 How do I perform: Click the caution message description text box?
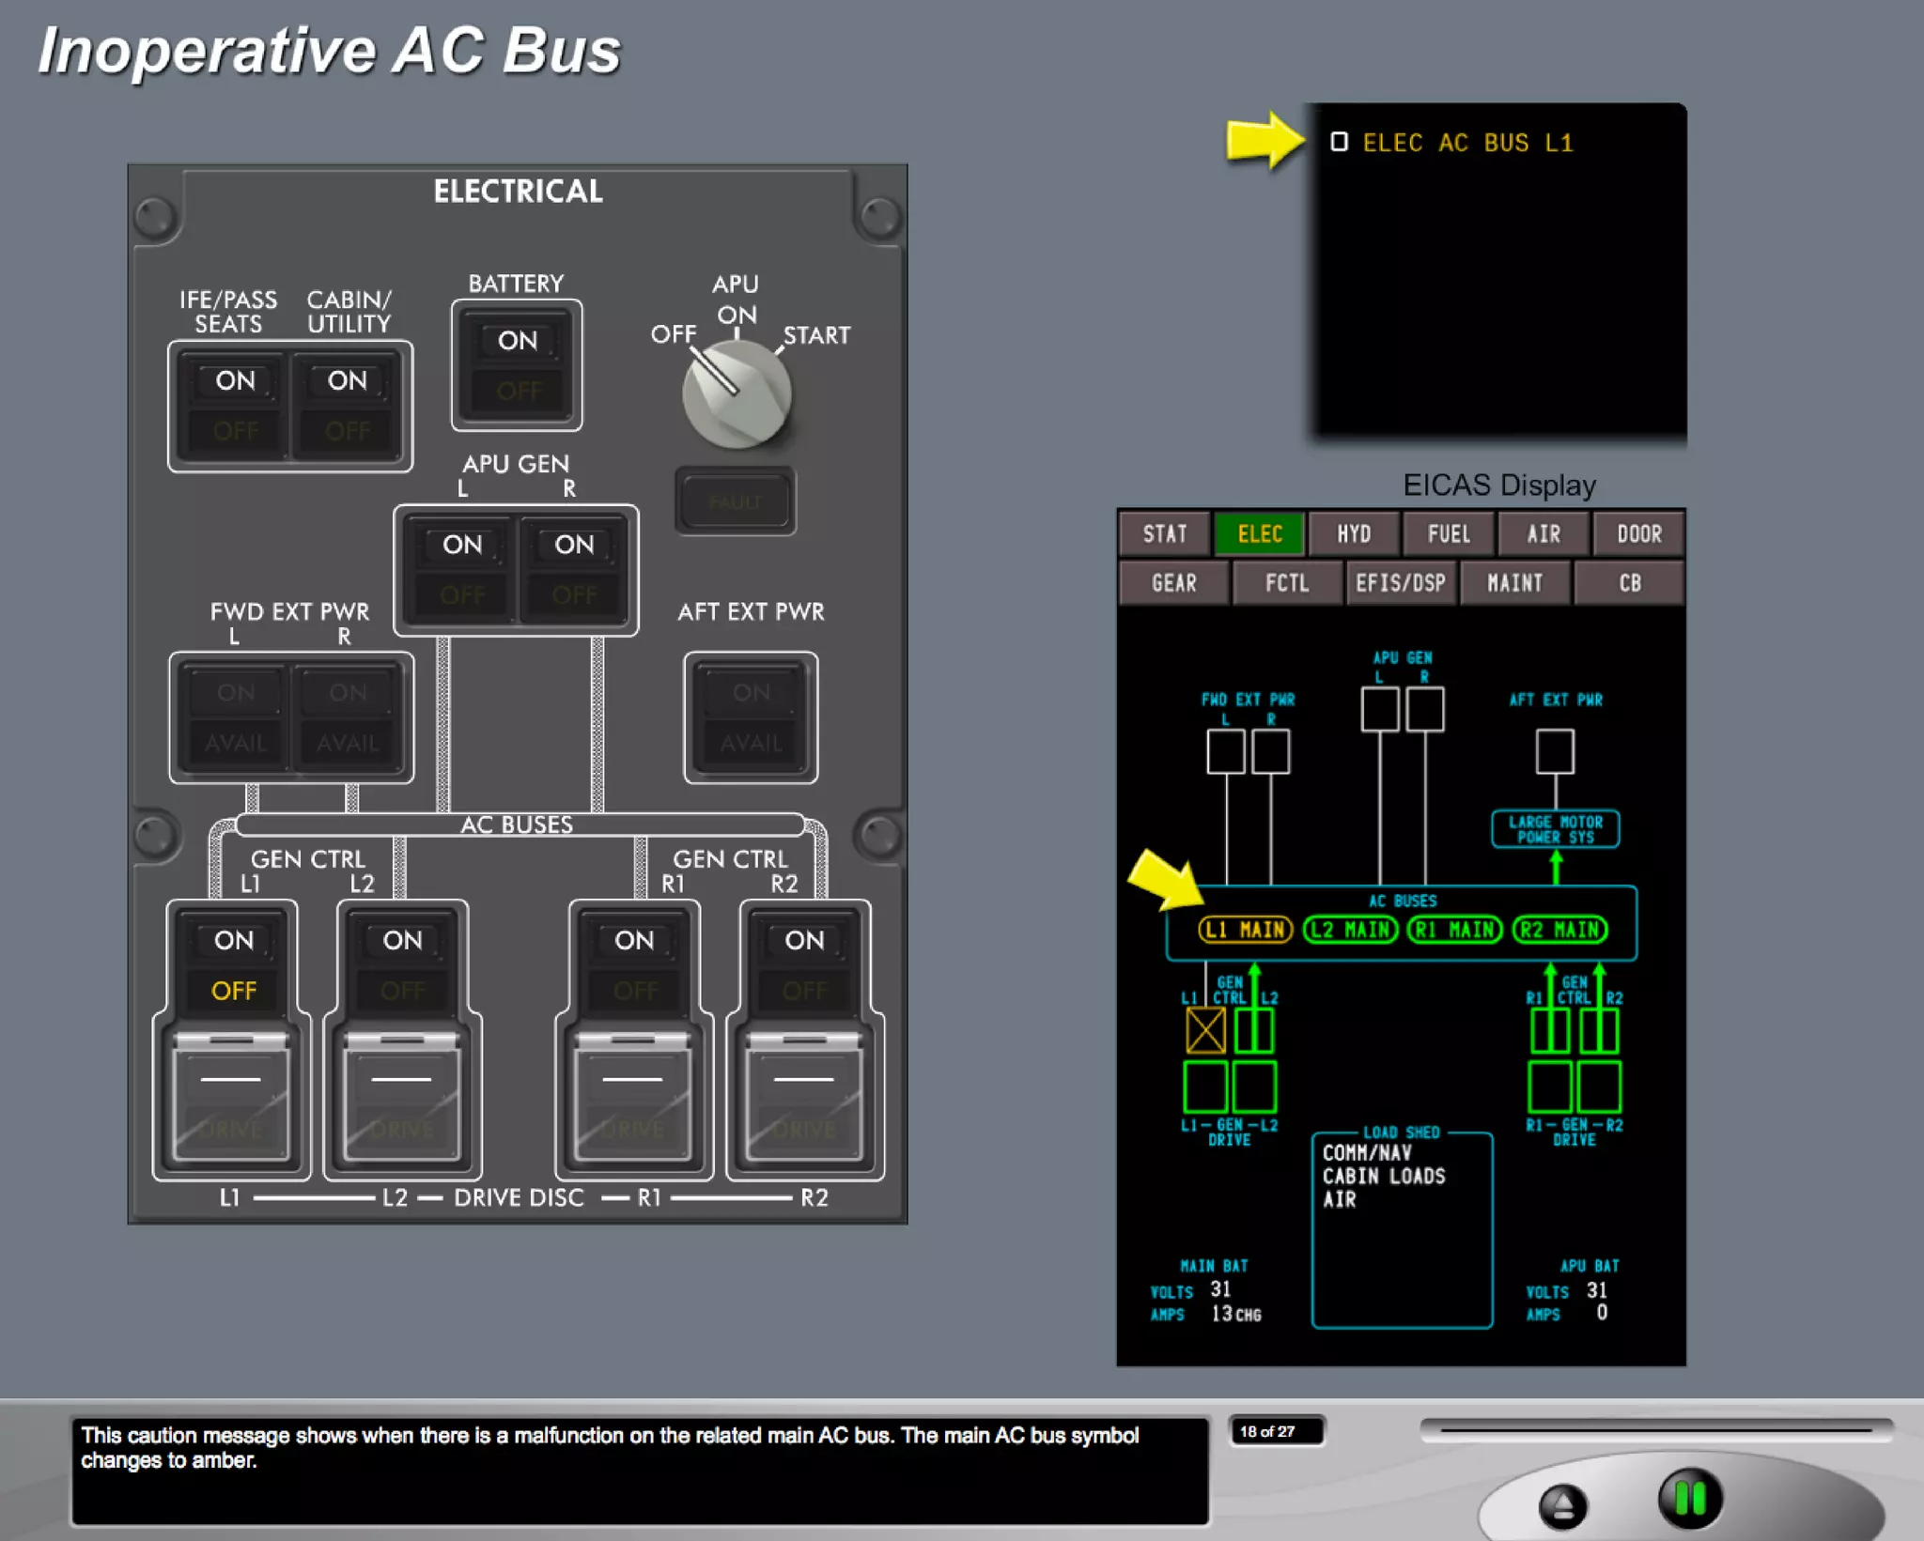tap(640, 1471)
